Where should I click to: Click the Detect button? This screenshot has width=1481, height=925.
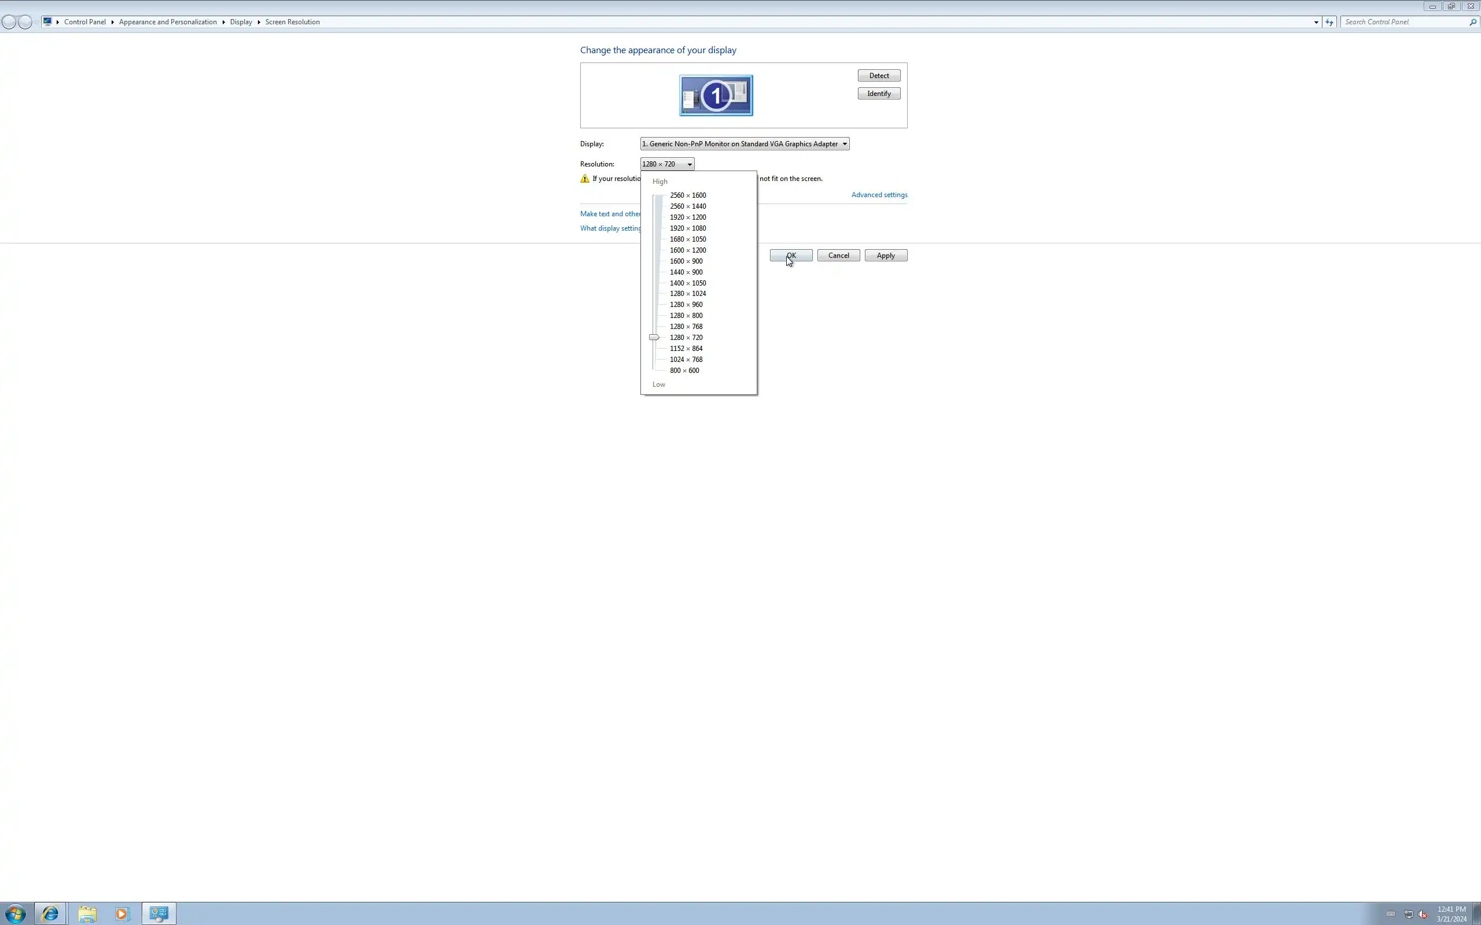[x=878, y=76]
